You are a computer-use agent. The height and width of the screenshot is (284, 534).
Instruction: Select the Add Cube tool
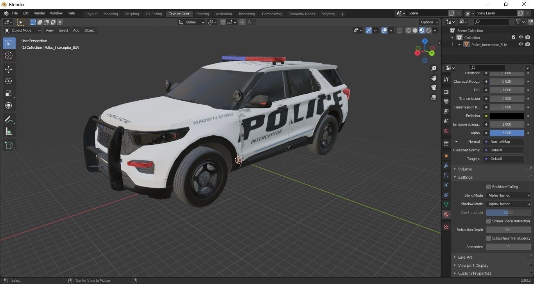click(x=9, y=145)
